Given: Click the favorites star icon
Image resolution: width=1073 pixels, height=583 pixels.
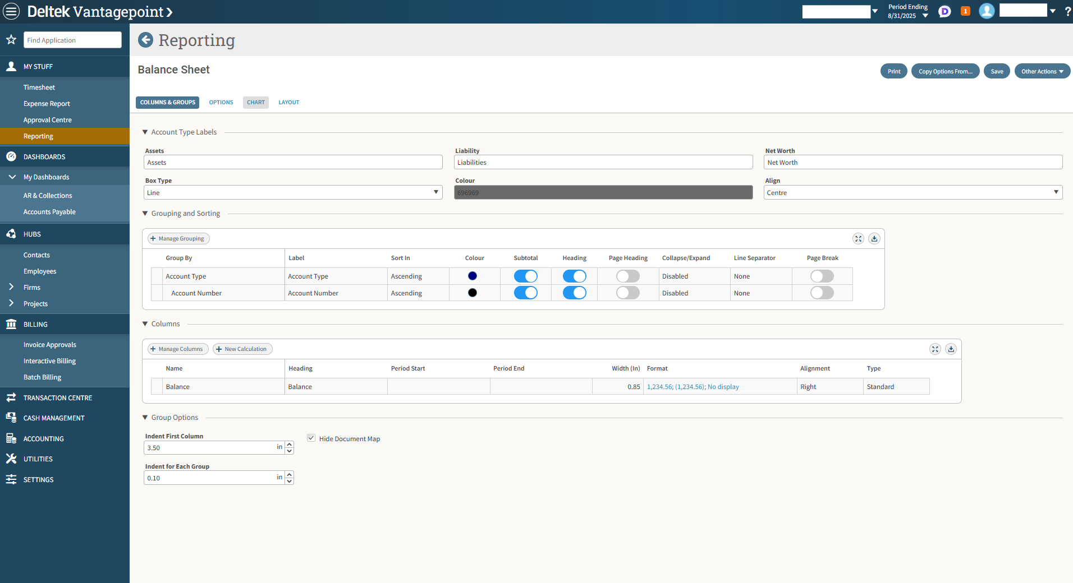Looking at the screenshot, I should [x=11, y=40].
